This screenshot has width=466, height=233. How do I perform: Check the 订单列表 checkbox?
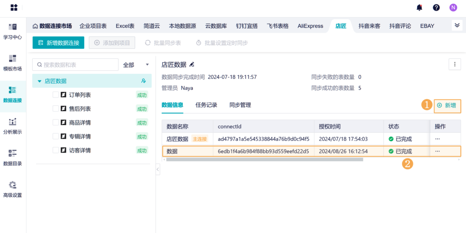coord(56,95)
